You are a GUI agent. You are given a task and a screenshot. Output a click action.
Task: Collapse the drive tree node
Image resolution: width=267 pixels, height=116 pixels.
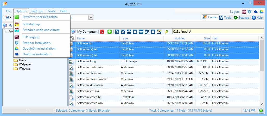pyautogui.click(x=6, y=31)
